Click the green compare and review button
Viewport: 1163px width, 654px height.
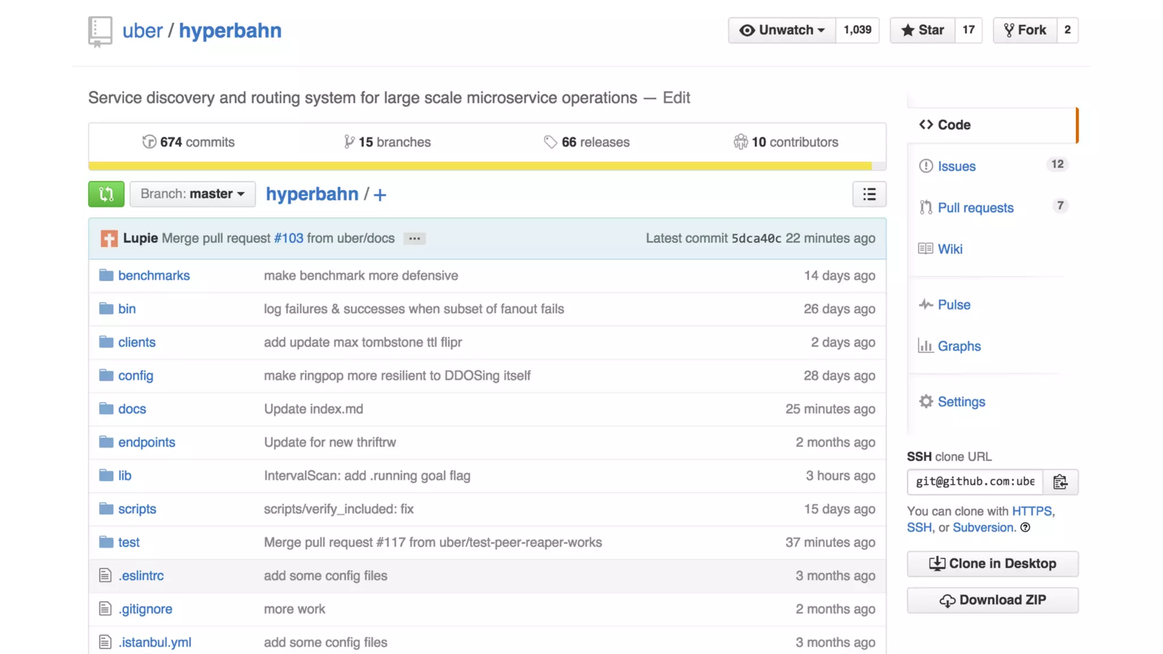point(106,194)
